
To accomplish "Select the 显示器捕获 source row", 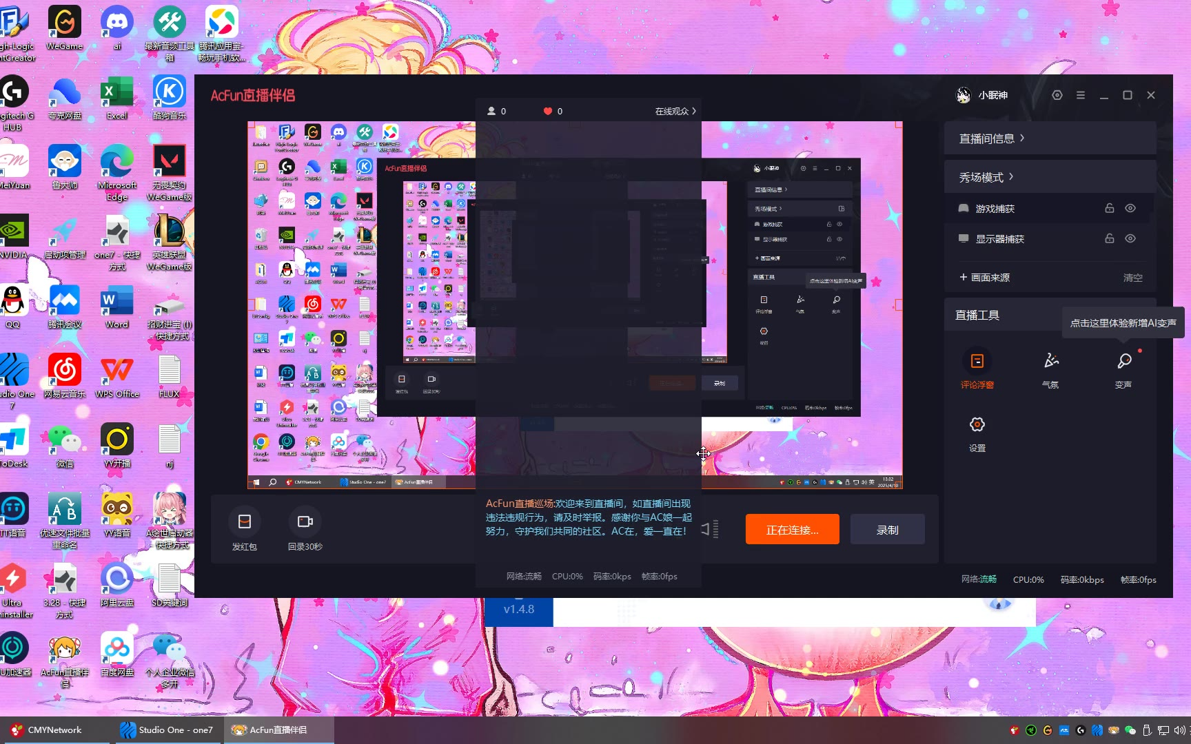I will pyautogui.click(x=1050, y=238).
